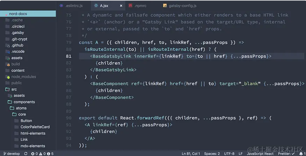Click the .github folder icon
Image resolution: width=306 pixels, height=156 pixels.
8,46
